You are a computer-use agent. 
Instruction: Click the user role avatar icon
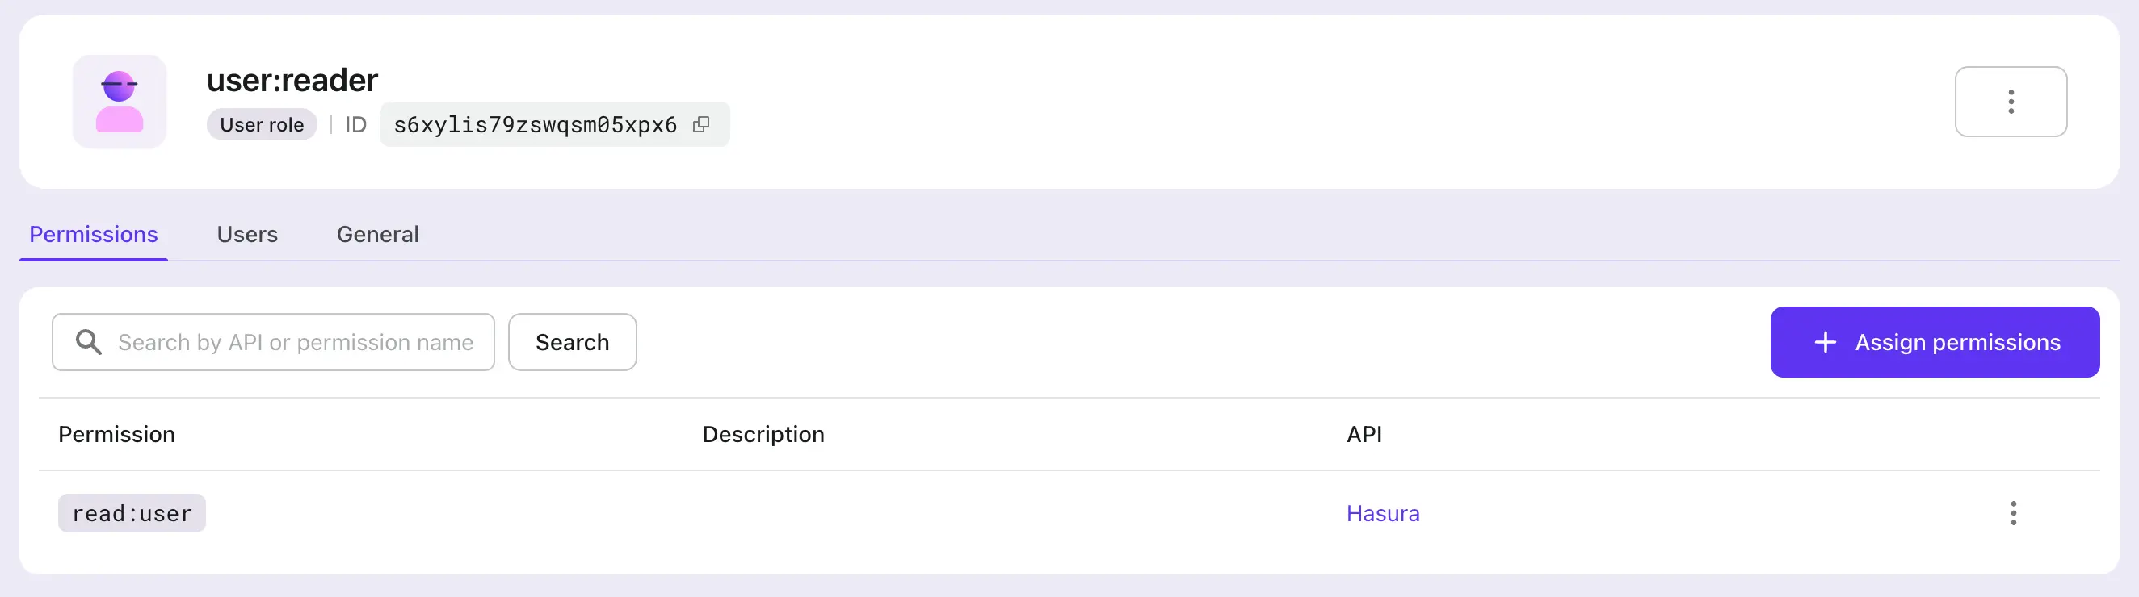(x=120, y=101)
